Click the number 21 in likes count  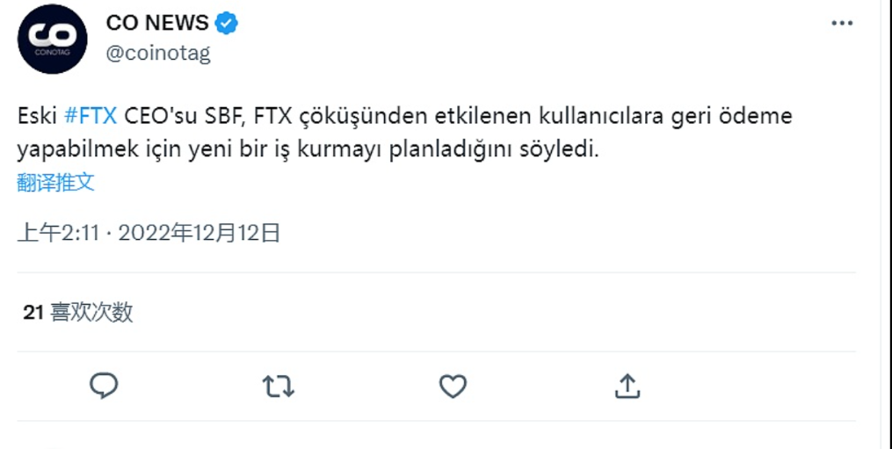pos(33,312)
